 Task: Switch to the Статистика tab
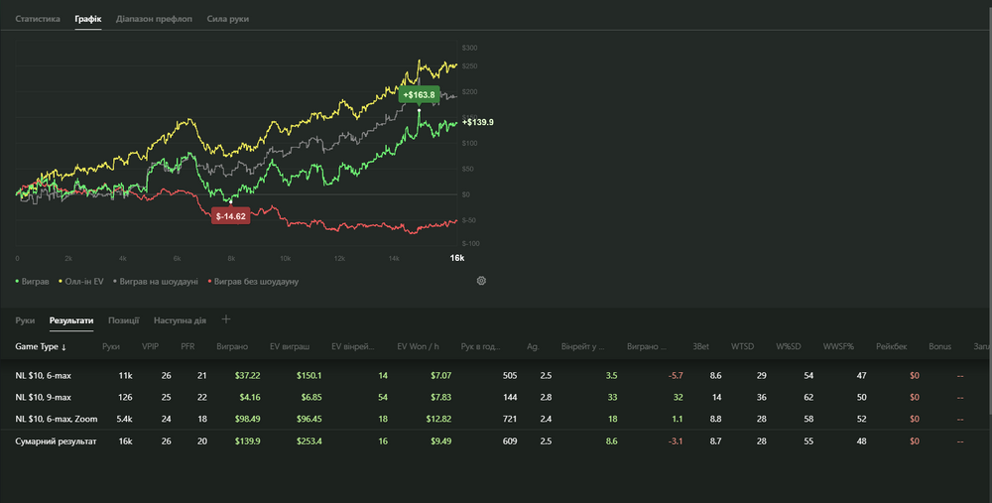click(x=38, y=19)
